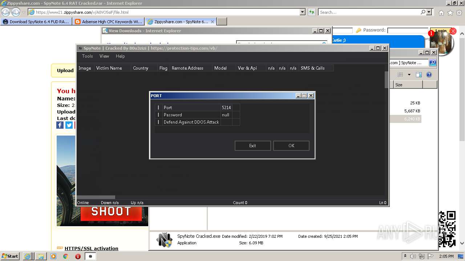Launch Chrome from the taskbar
Viewport: 465px width, 261px height.
point(65,256)
